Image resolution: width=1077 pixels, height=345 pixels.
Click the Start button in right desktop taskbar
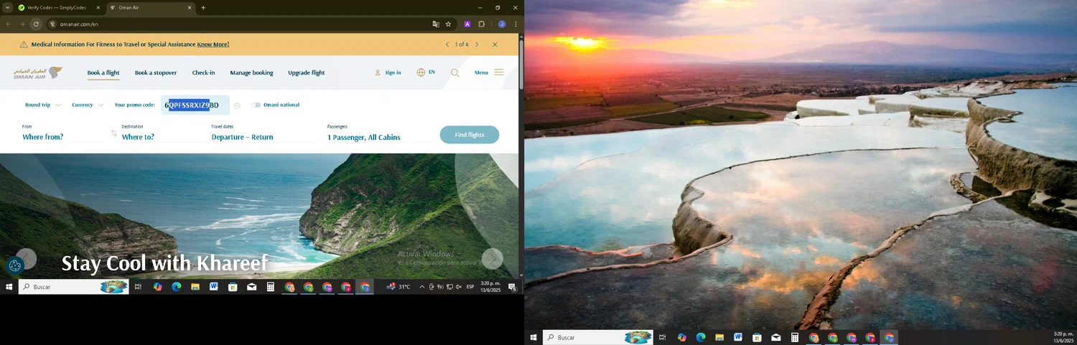point(533,338)
